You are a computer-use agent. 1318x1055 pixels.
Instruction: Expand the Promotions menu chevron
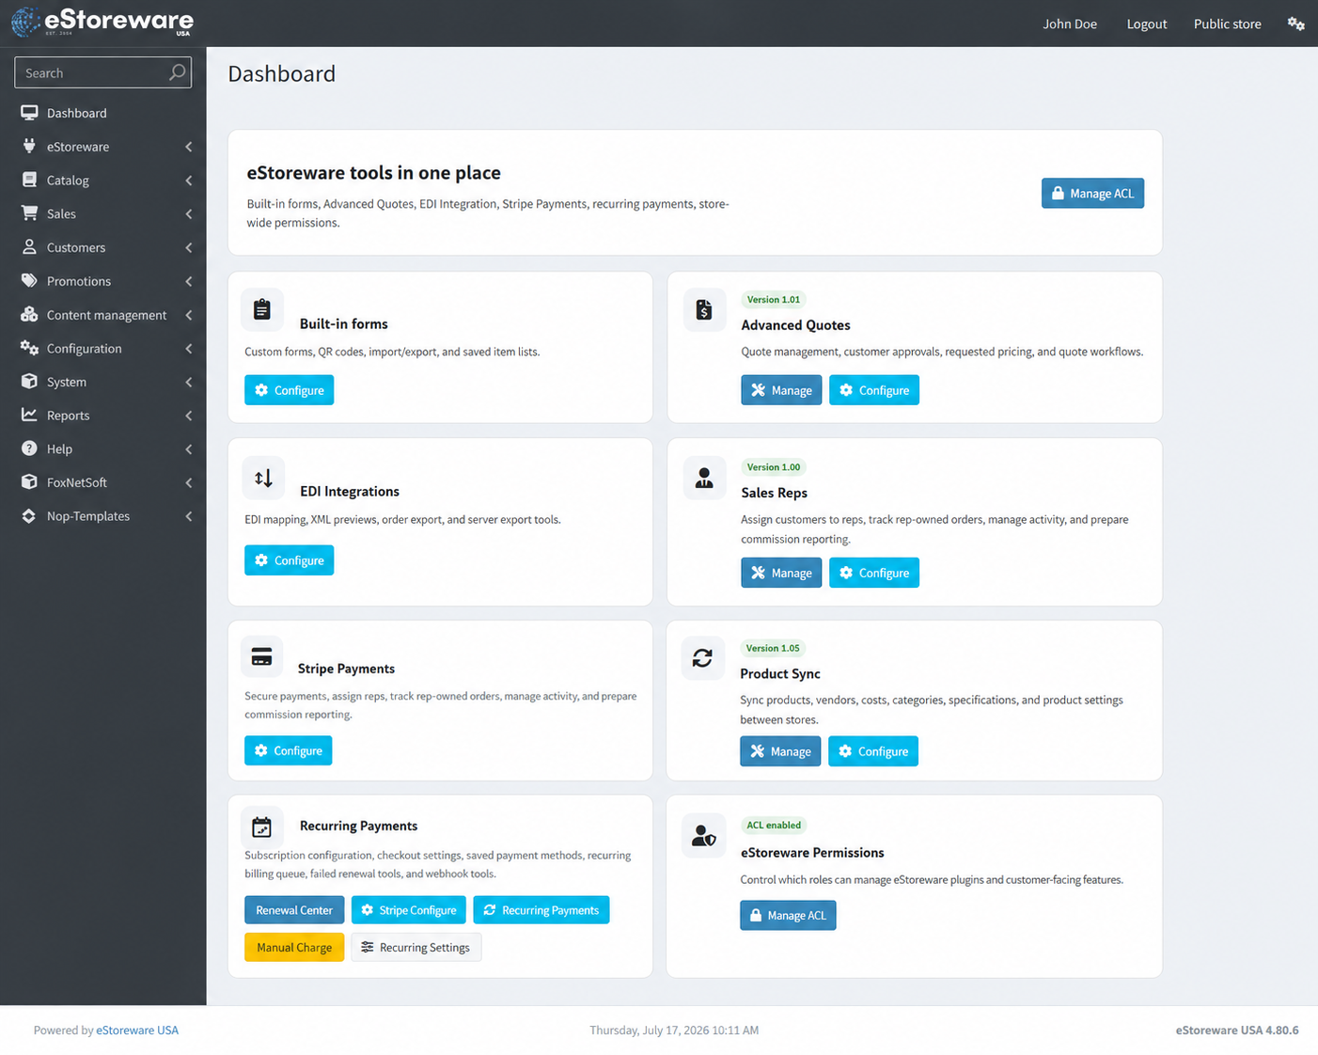click(x=189, y=281)
